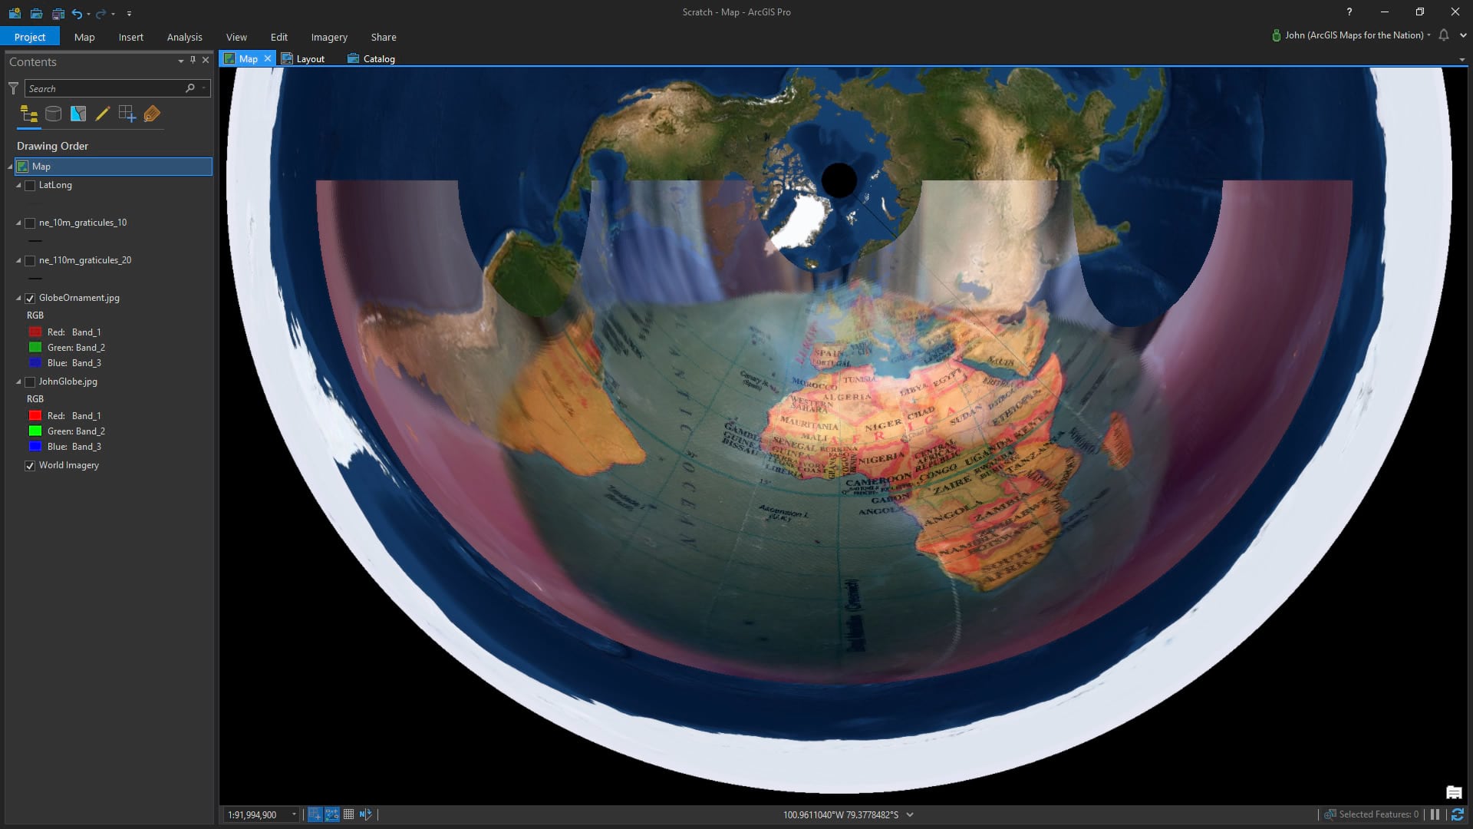Open coordinate display units dropdown
The image size is (1473, 829).
point(910,815)
